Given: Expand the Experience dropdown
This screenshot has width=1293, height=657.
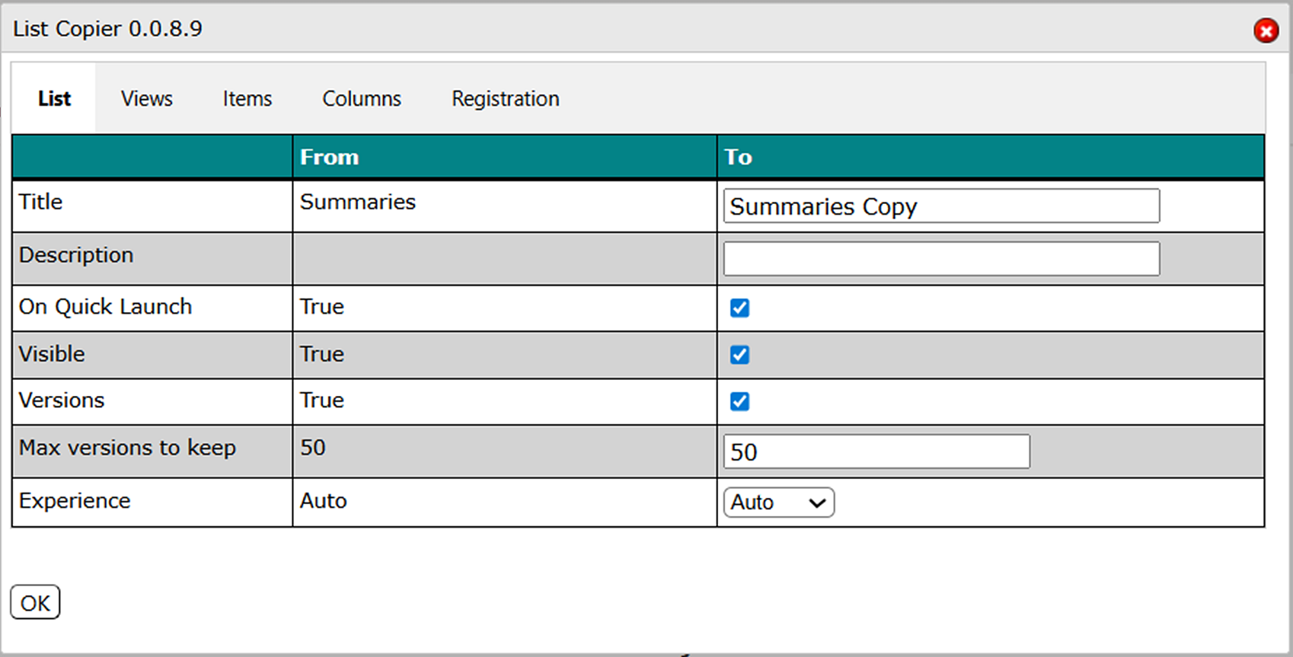Looking at the screenshot, I should click(778, 502).
